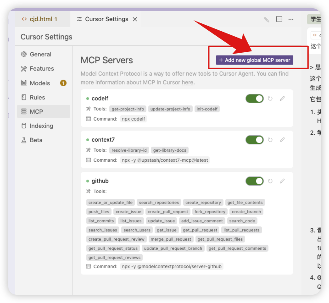Click the pencil icon in tab bar

point(267,20)
